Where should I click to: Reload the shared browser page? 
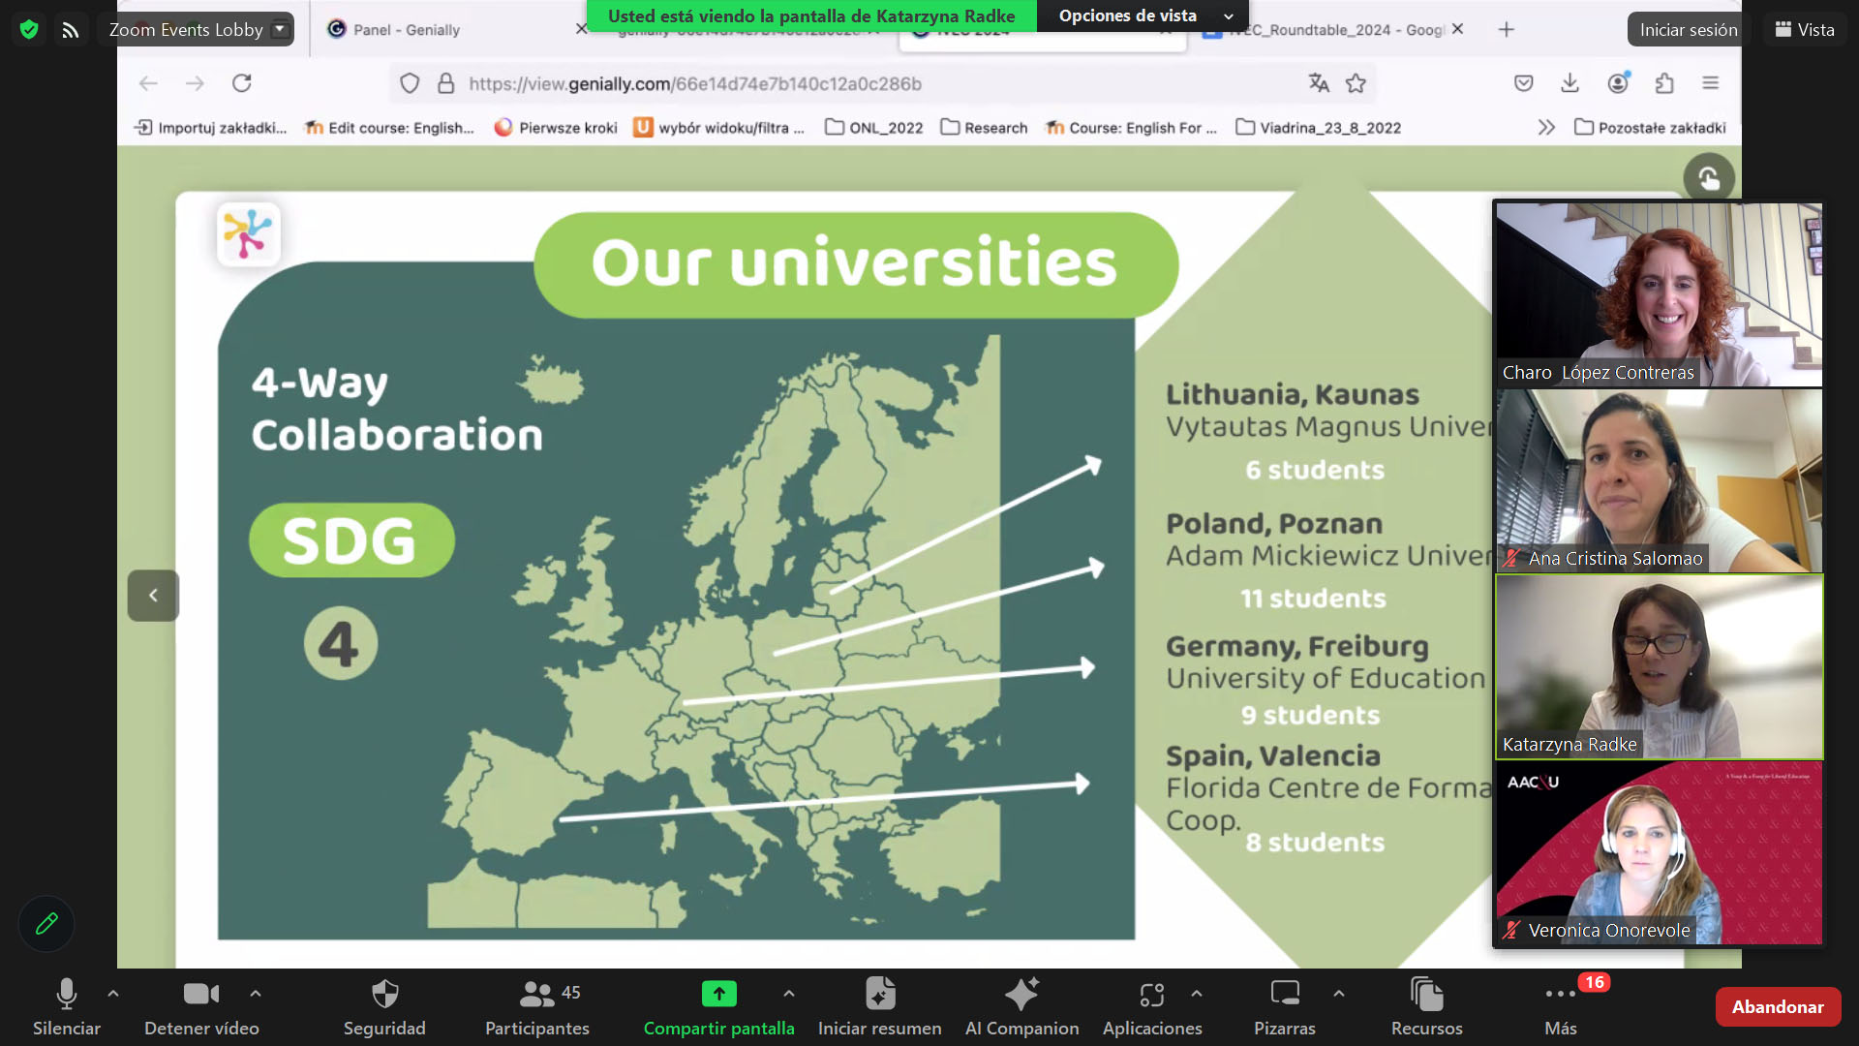[x=242, y=83]
